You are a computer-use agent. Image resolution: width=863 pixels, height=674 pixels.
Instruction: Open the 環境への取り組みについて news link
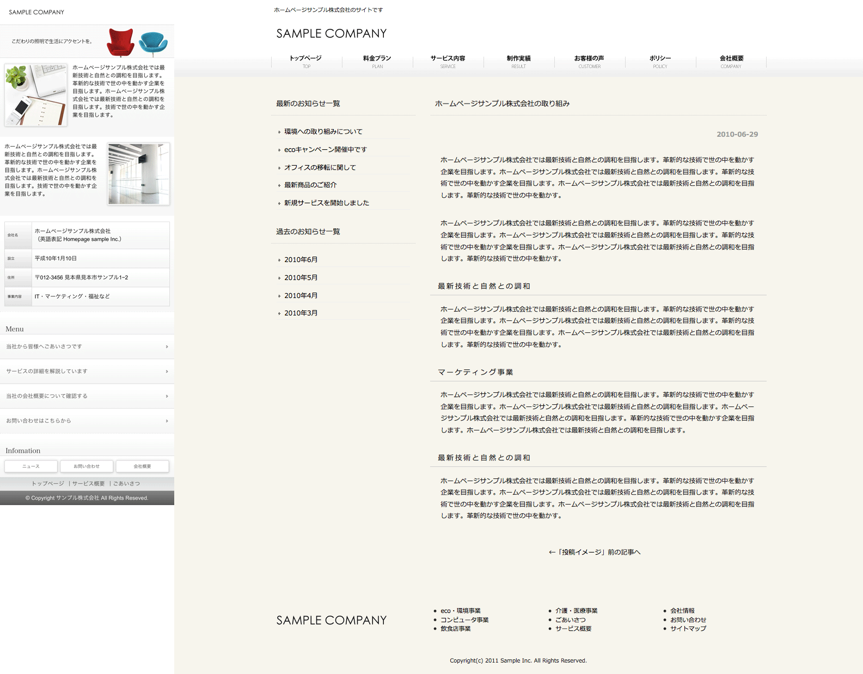(323, 132)
